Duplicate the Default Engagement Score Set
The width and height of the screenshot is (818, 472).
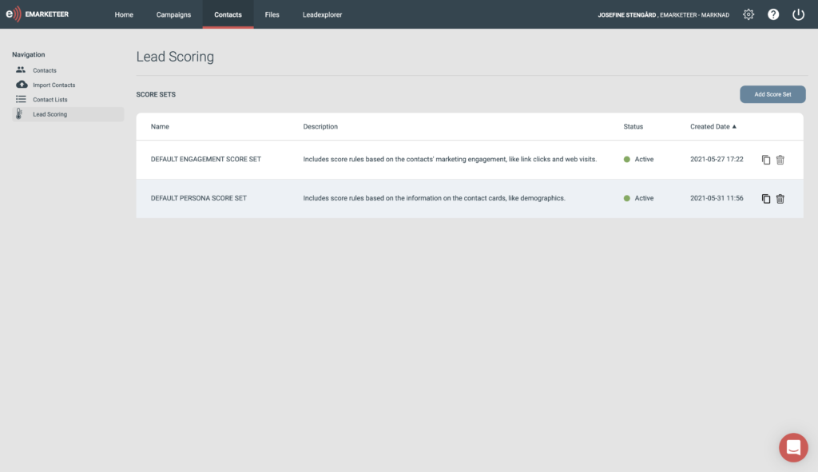point(766,160)
